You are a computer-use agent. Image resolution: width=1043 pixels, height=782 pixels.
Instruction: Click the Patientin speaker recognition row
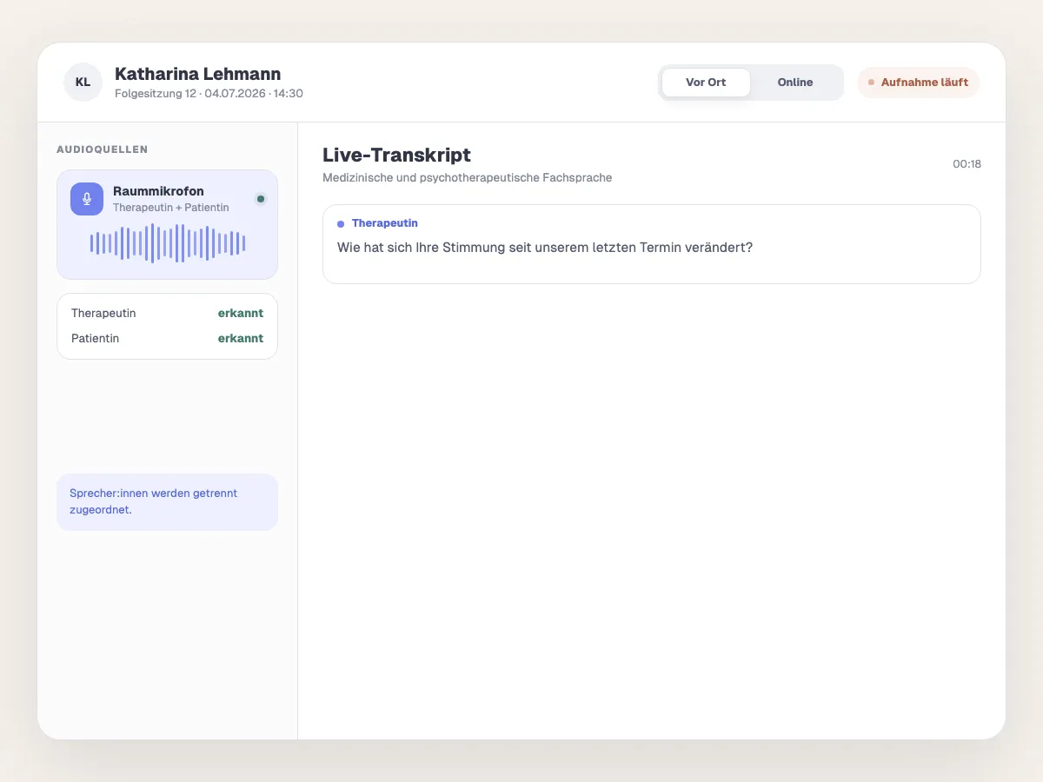[x=167, y=338]
